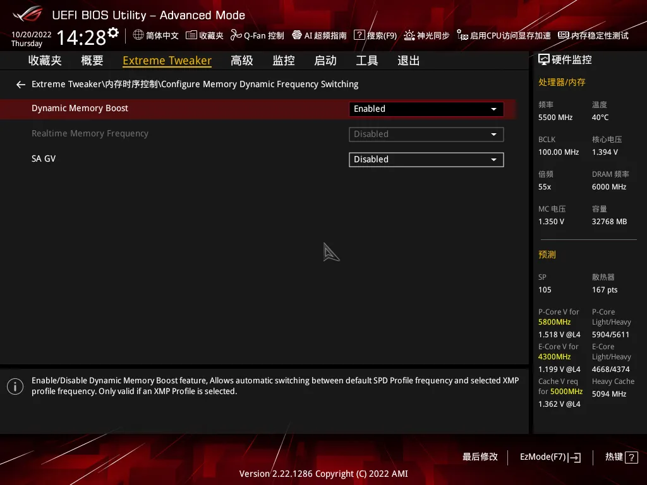Open the 工具 tab
The width and height of the screenshot is (647, 485).
pos(367,61)
